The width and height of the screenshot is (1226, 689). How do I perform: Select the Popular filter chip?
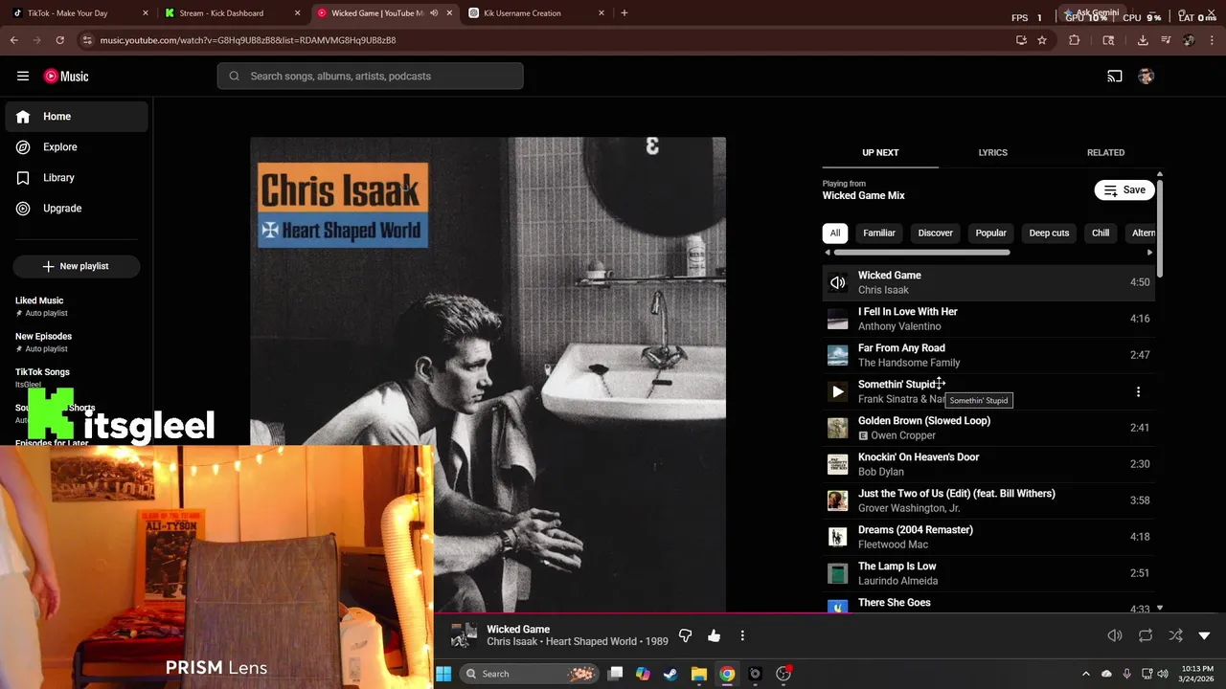click(x=991, y=233)
